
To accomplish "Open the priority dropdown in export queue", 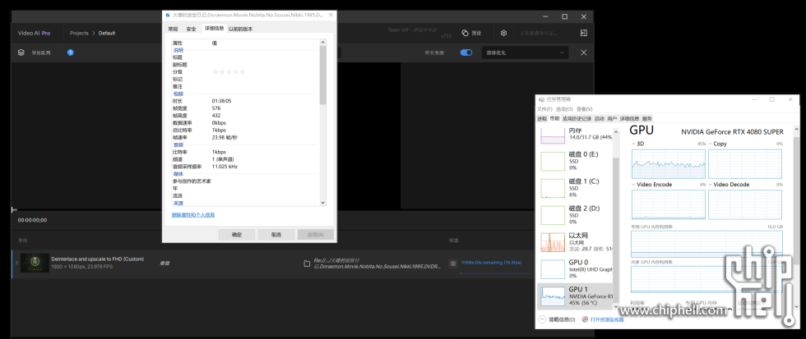I will 526,53.
